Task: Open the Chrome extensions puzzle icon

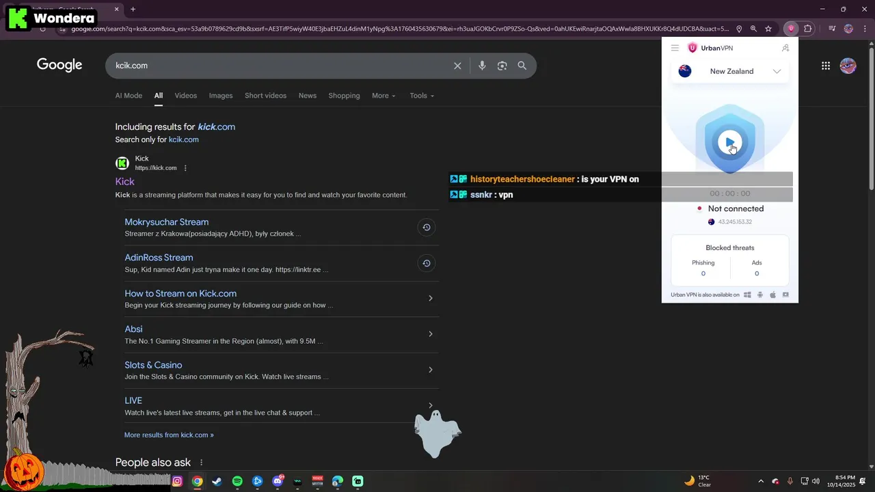Action: point(808,29)
